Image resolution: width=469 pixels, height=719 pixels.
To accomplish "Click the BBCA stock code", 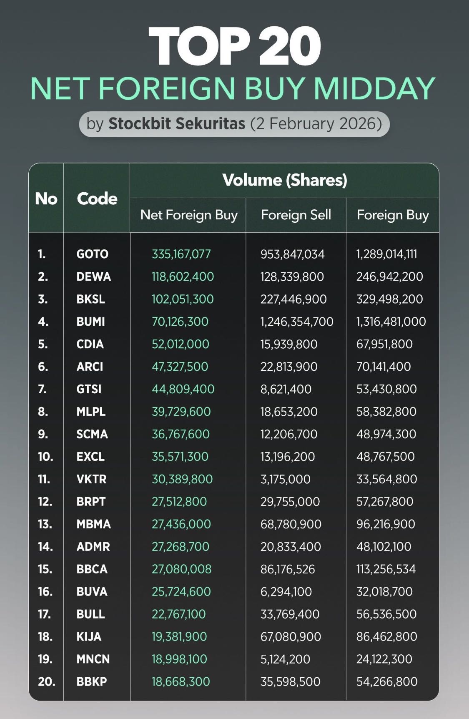I will (x=92, y=569).
